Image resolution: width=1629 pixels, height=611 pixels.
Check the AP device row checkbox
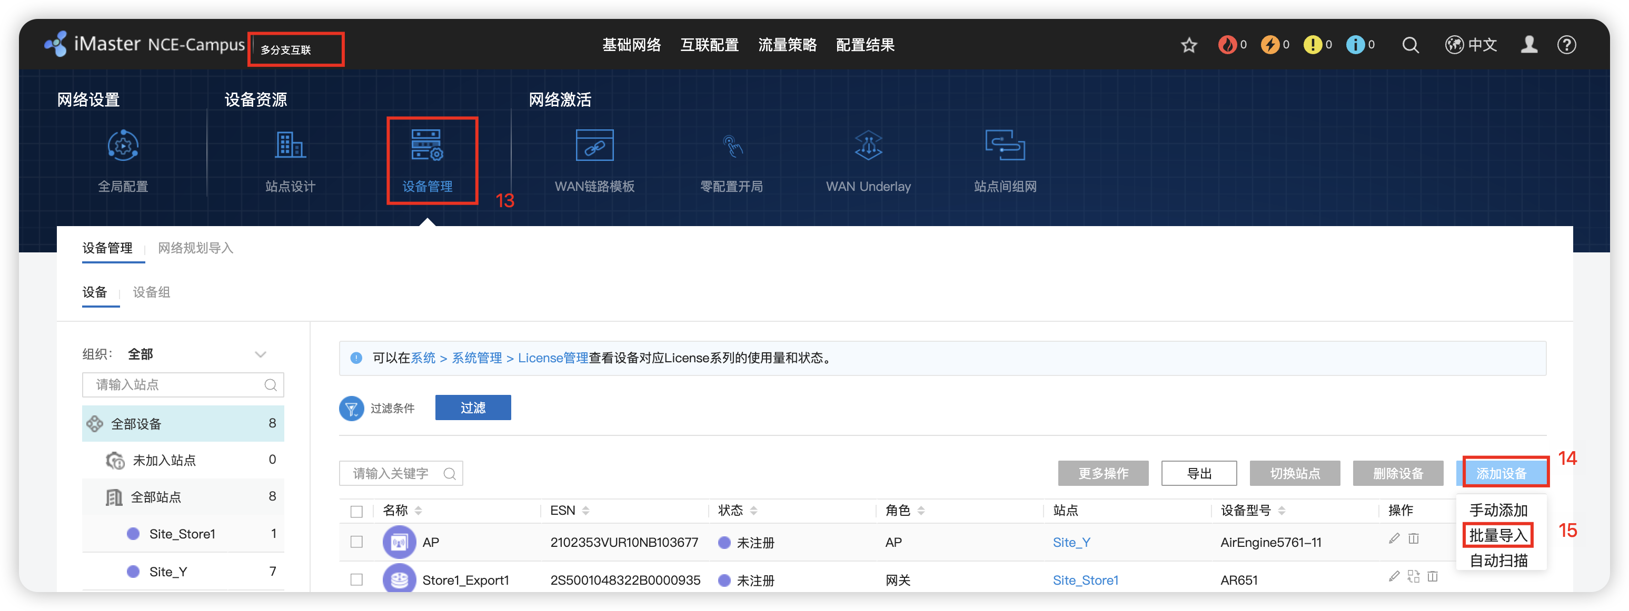tap(356, 542)
